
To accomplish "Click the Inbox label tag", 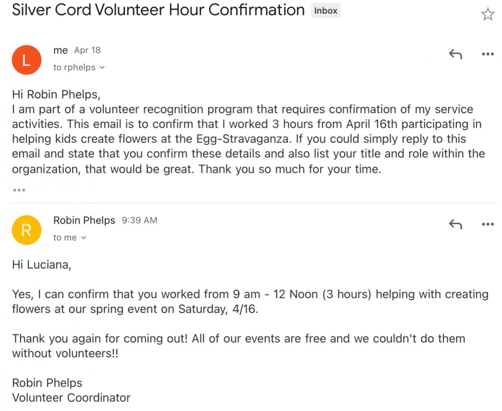I will (326, 11).
